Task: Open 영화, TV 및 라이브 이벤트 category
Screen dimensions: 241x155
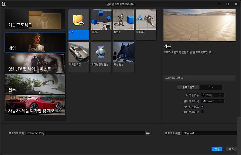Action: tap(35, 63)
